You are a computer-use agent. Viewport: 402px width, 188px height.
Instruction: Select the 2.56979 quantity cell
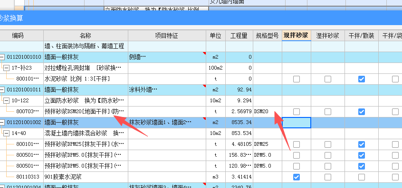[239, 112]
